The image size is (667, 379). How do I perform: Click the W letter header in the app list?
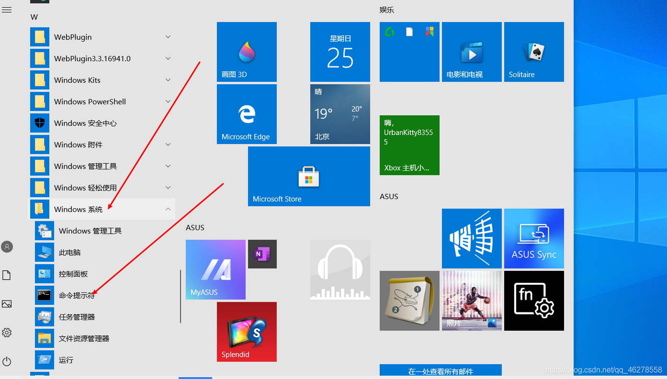point(34,17)
